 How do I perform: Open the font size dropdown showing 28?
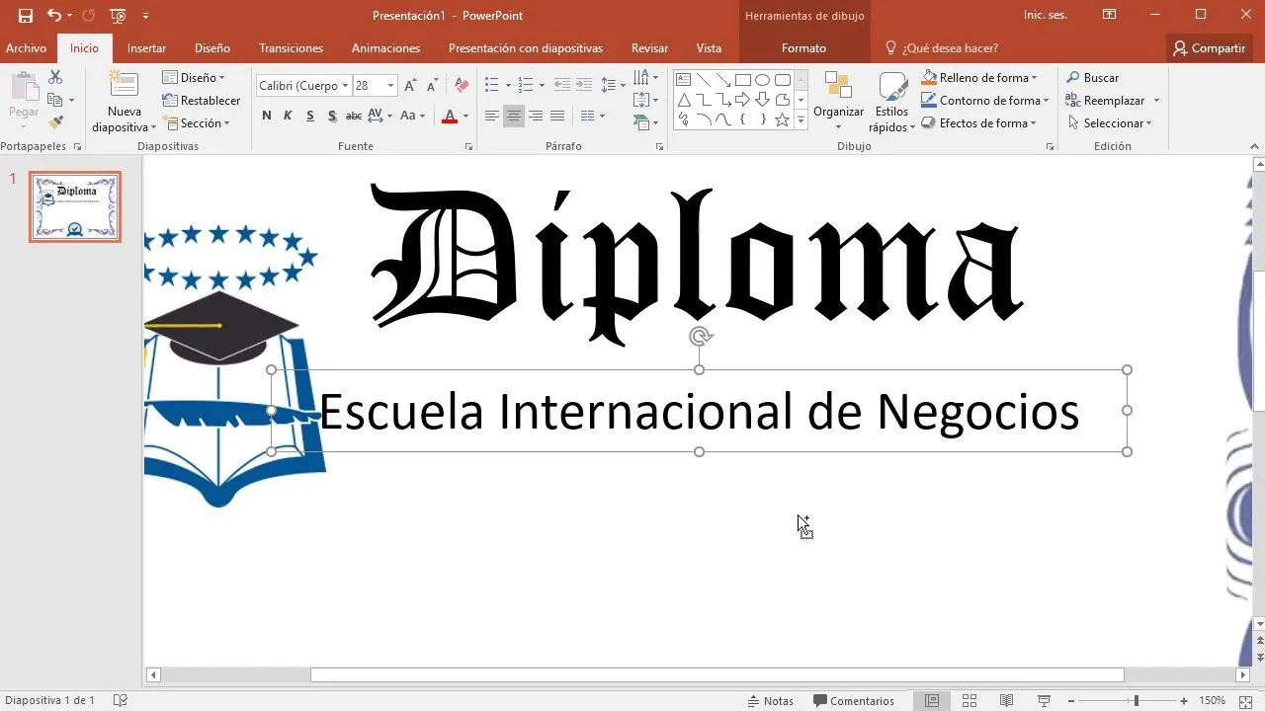(391, 86)
